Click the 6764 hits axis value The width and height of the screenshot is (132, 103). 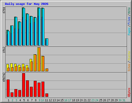[x=4, y=10]
